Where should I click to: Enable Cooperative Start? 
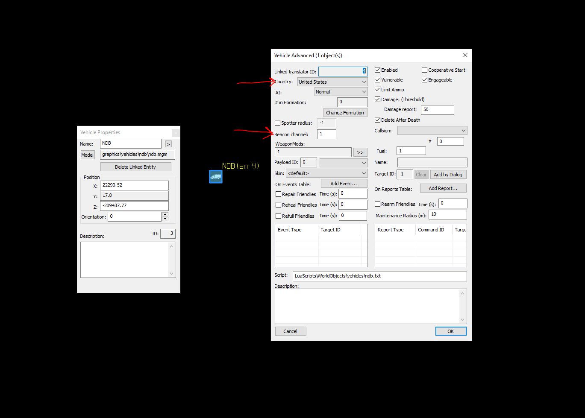coord(424,70)
